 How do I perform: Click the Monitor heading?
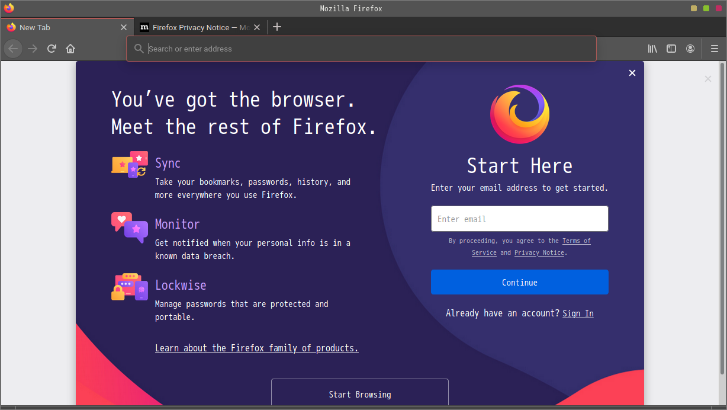point(177,224)
